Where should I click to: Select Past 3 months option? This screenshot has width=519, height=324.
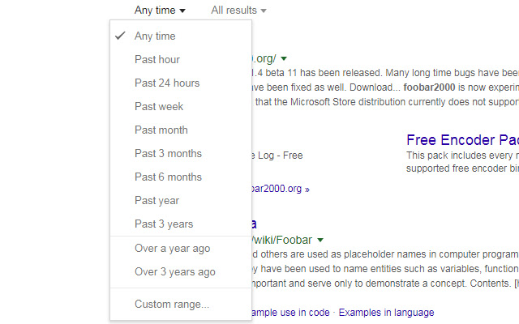(x=181, y=153)
